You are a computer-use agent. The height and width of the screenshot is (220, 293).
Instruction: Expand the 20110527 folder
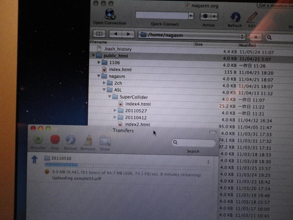(x=115, y=110)
